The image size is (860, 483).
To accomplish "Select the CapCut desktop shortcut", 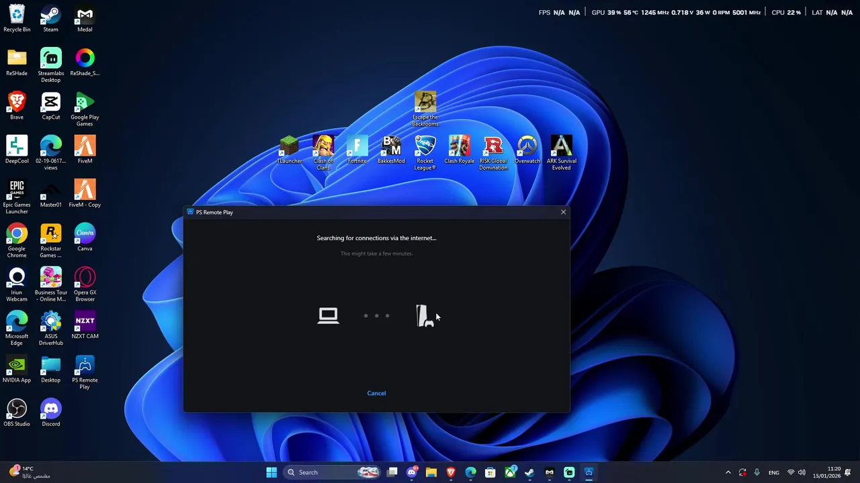I will pos(50,106).
